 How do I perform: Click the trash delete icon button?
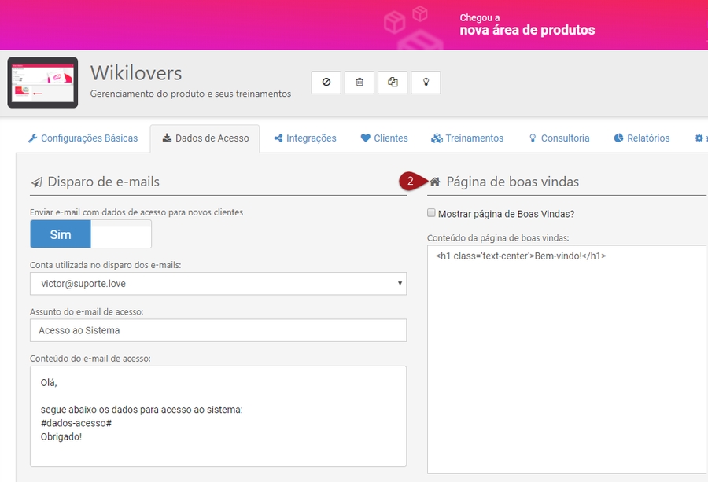click(360, 82)
